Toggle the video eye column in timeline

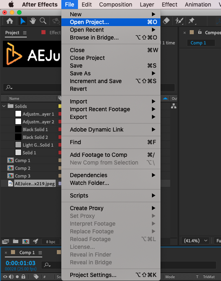[5, 277]
